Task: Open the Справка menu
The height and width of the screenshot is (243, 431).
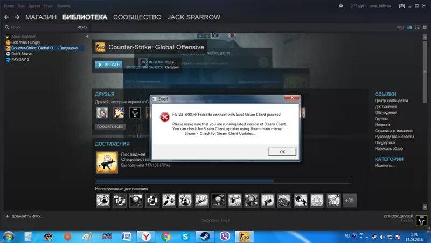Action: pyautogui.click(x=63, y=6)
